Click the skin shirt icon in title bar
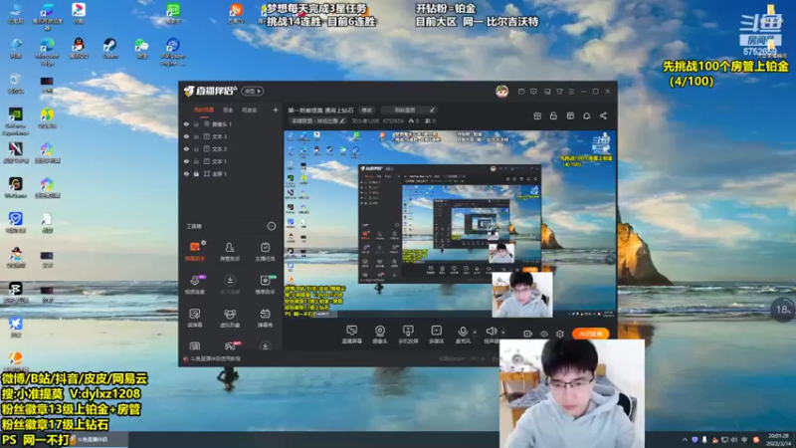This screenshot has width=796, height=448. 559,92
